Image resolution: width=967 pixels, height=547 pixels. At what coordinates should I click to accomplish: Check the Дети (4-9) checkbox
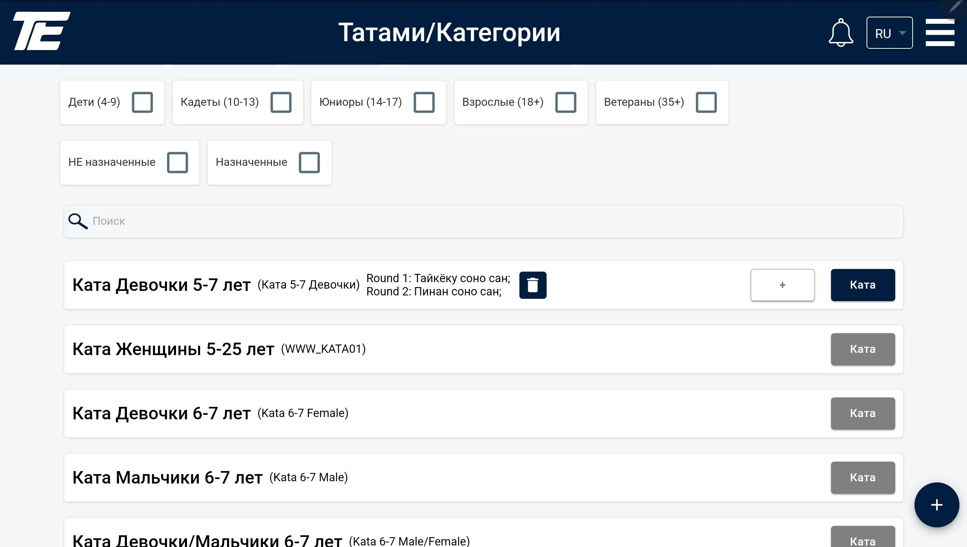pyautogui.click(x=142, y=102)
